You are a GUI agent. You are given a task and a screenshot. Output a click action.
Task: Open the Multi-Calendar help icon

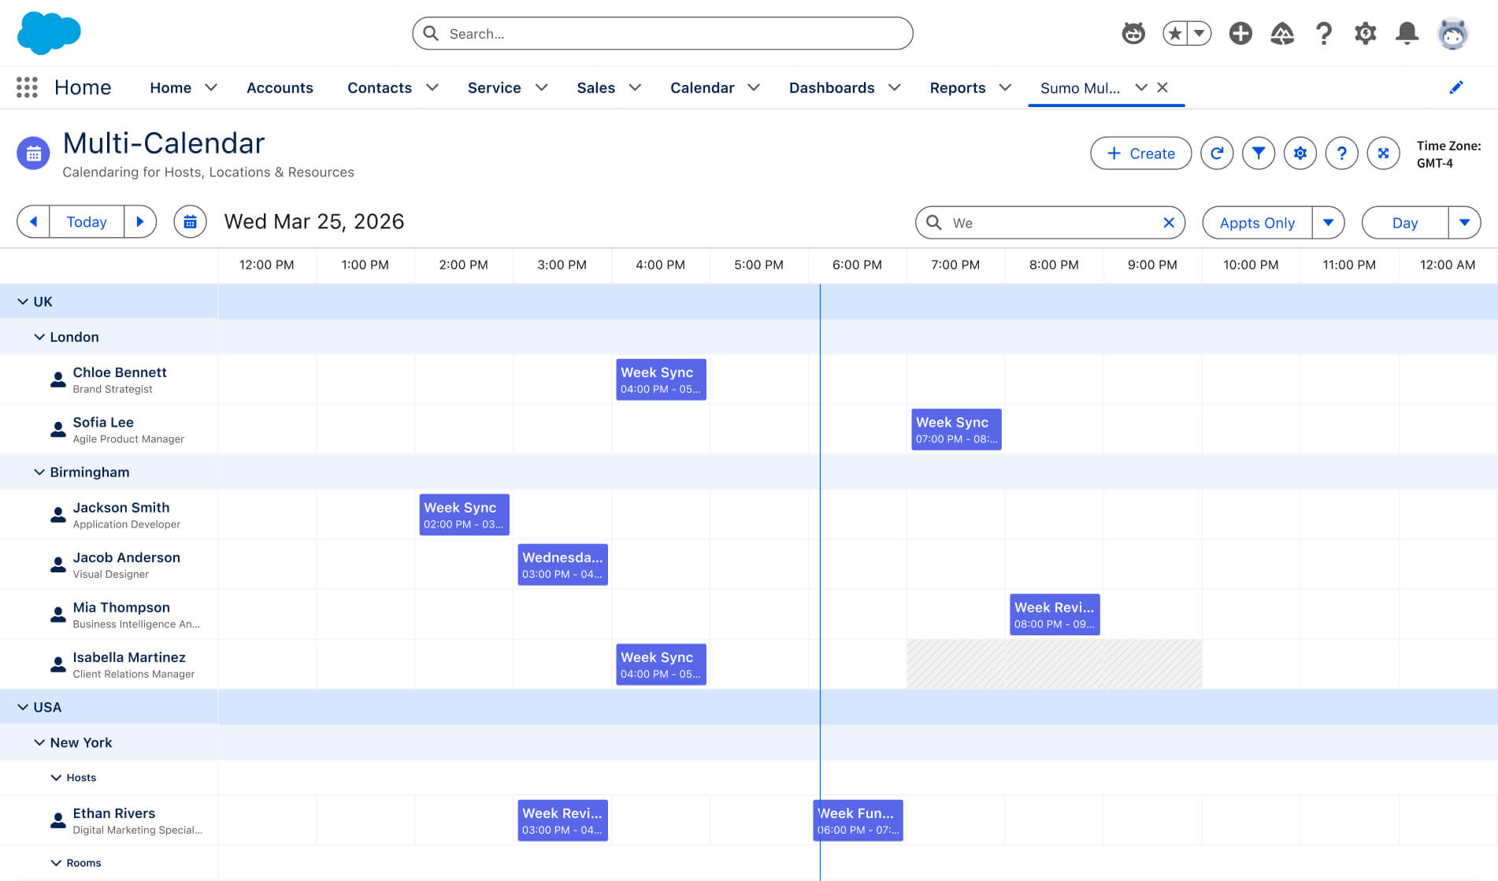tap(1342, 153)
